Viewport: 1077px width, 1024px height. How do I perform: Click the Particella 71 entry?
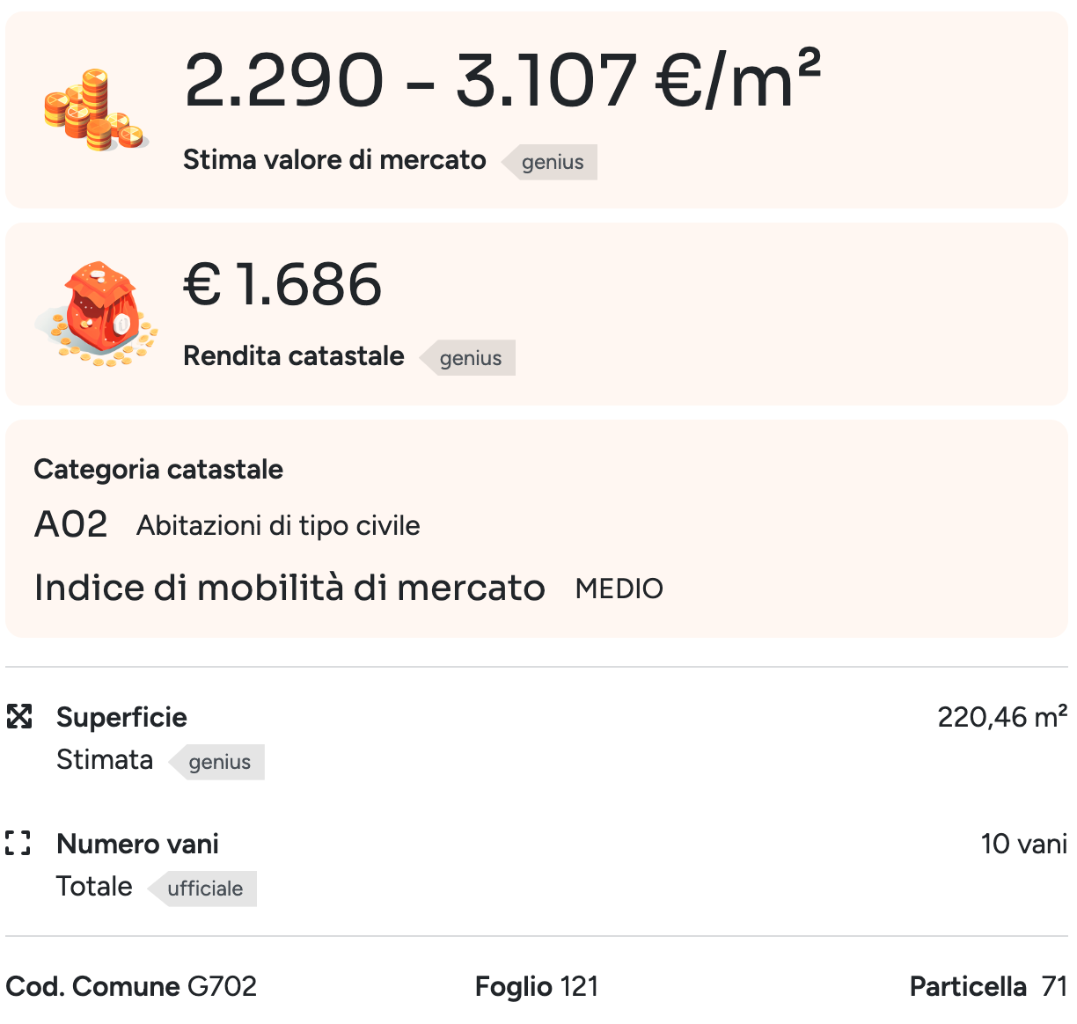click(988, 987)
